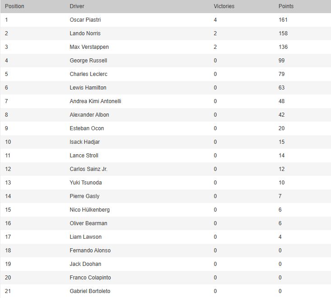Click the Position column header
Viewport: 331px width, 298px height.
(14, 6)
